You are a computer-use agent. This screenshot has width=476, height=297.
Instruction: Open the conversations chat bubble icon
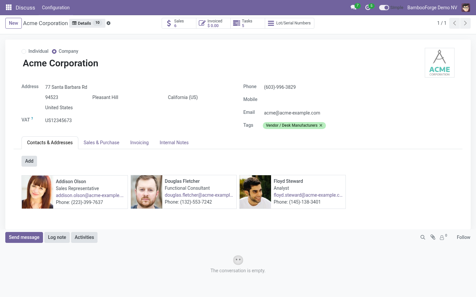pyautogui.click(x=353, y=7)
